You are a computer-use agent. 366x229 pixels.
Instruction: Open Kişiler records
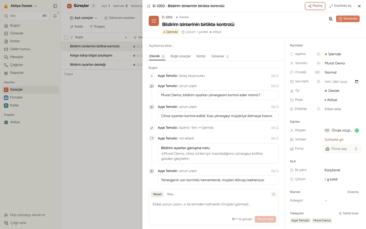click(30, 105)
